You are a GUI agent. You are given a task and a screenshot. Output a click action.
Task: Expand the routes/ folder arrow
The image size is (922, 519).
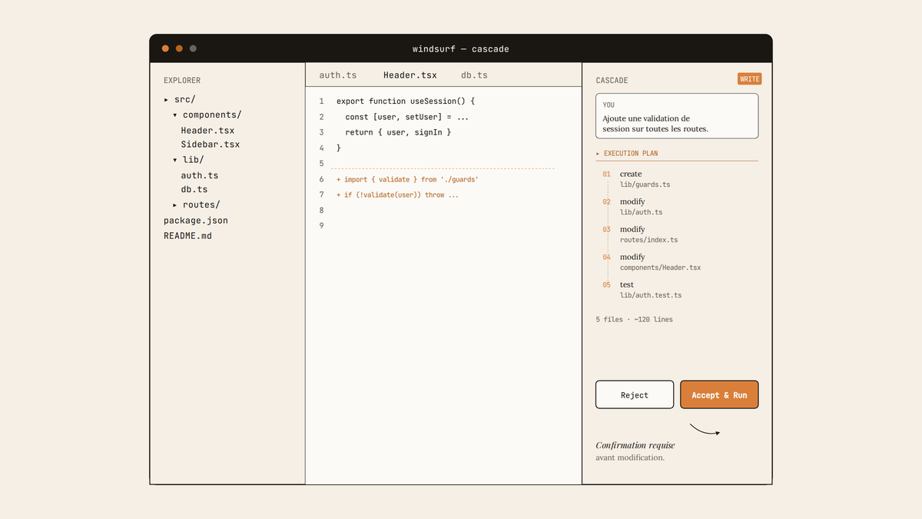[x=175, y=205]
